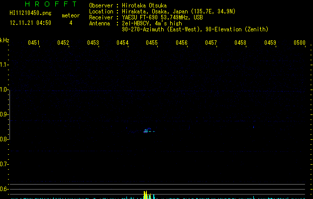This screenshot has width=313, height=199.
Task: Click the Observer name Hirotaka Otsuka
Action: tap(144, 5)
